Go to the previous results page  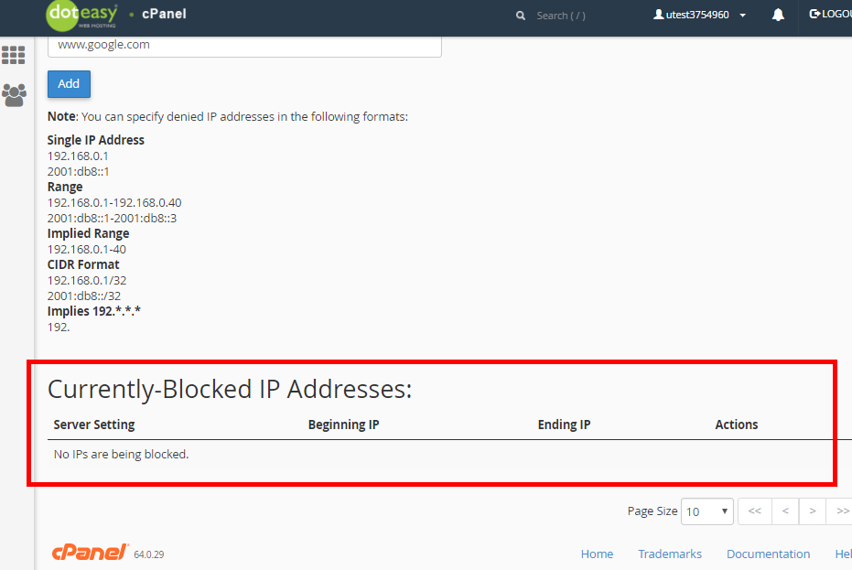(785, 511)
